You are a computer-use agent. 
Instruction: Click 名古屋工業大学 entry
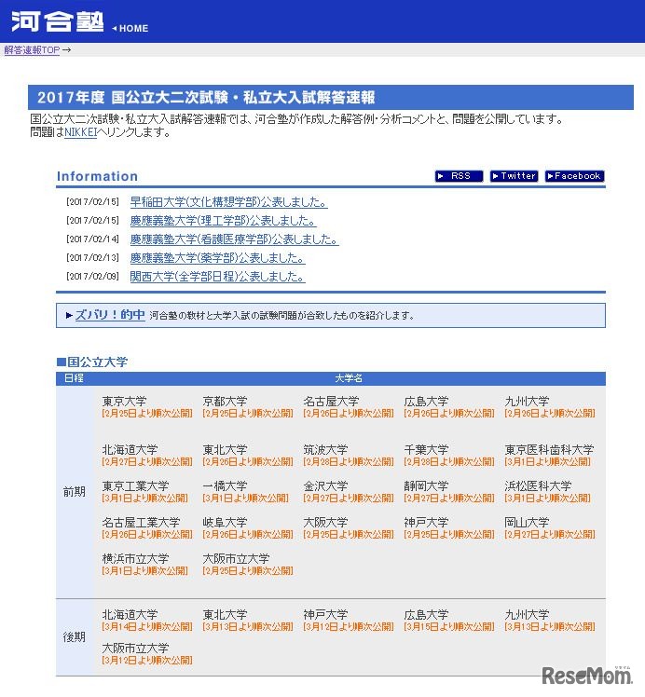click(141, 523)
